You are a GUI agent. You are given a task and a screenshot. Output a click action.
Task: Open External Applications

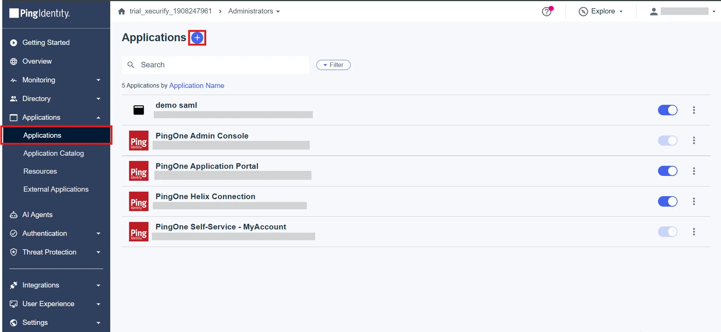[56, 189]
